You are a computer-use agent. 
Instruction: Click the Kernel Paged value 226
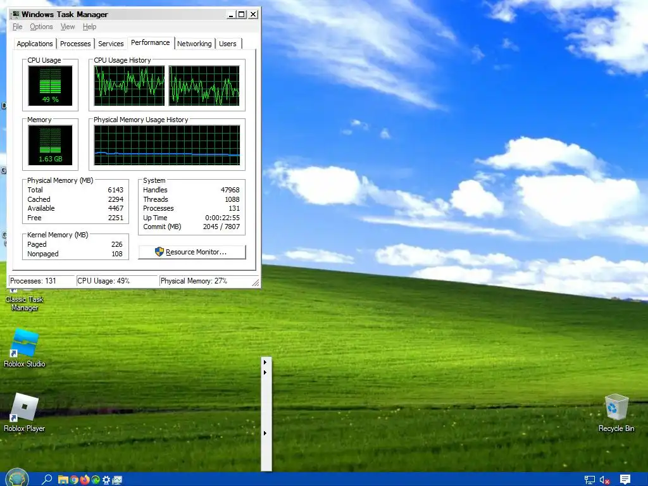click(116, 244)
